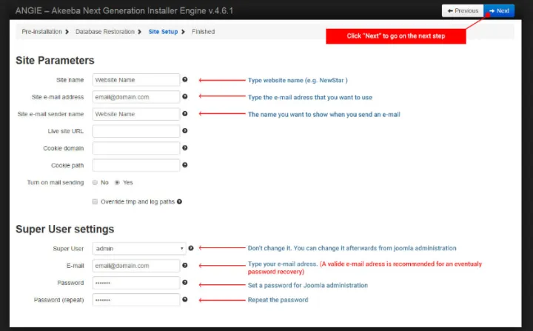Open the Site Setup step
The height and width of the screenshot is (331, 533).
(163, 32)
